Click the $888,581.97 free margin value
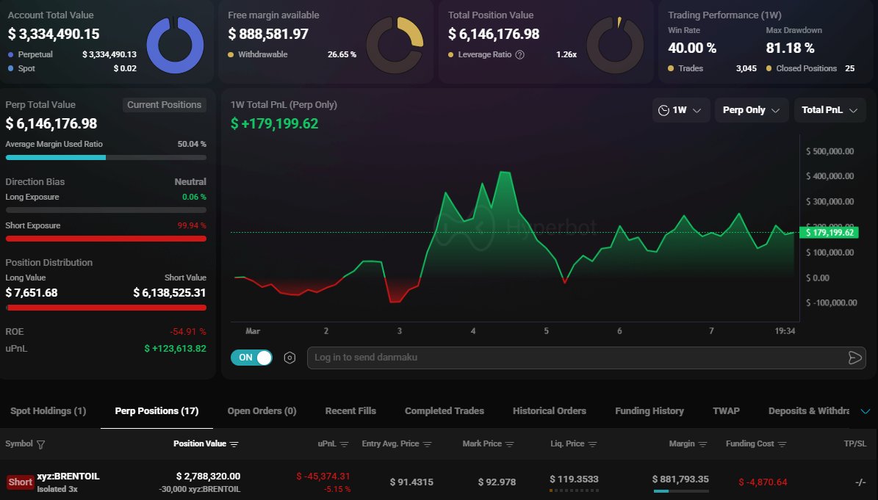The height and width of the screenshot is (500, 878). pos(268,34)
